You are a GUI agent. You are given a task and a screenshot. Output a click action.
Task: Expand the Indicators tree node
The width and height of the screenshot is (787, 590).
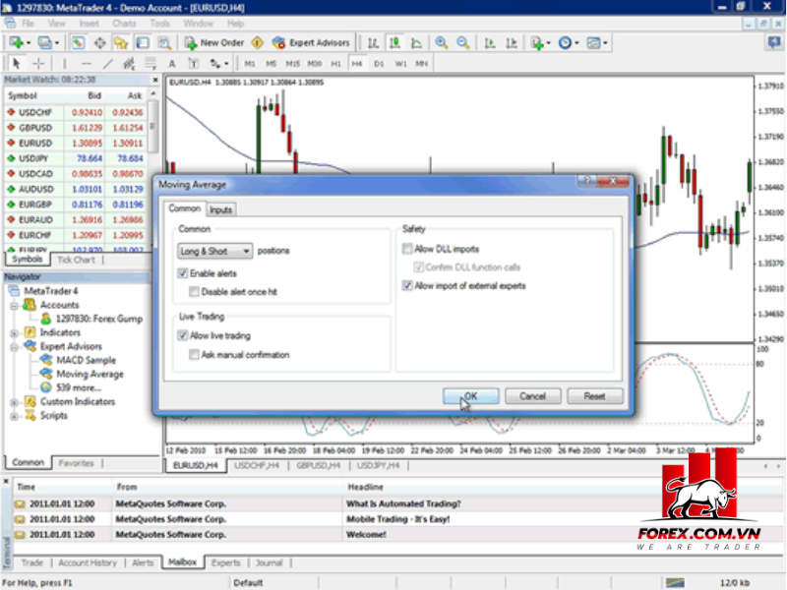coord(14,333)
